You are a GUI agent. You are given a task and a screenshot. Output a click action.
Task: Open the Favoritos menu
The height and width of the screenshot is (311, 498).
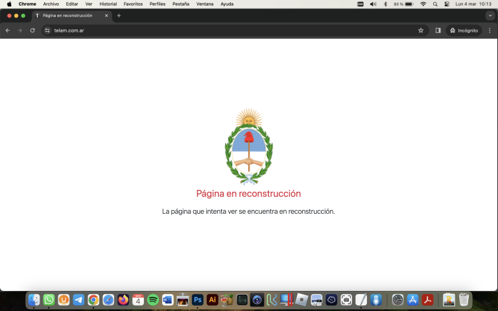click(133, 4)
